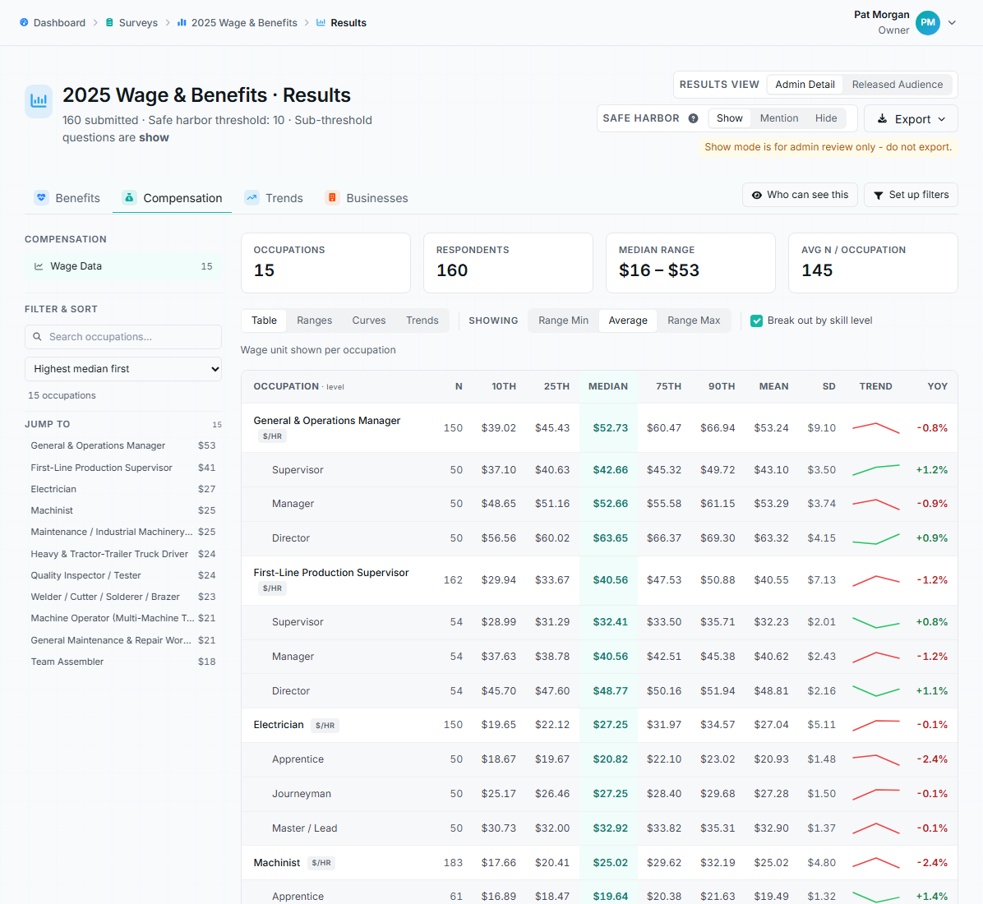Set Safe Harbor to Show
983x904 pixels.
(x=729, y=118)
